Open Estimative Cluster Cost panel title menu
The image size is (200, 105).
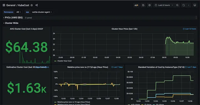click(26, 67)
